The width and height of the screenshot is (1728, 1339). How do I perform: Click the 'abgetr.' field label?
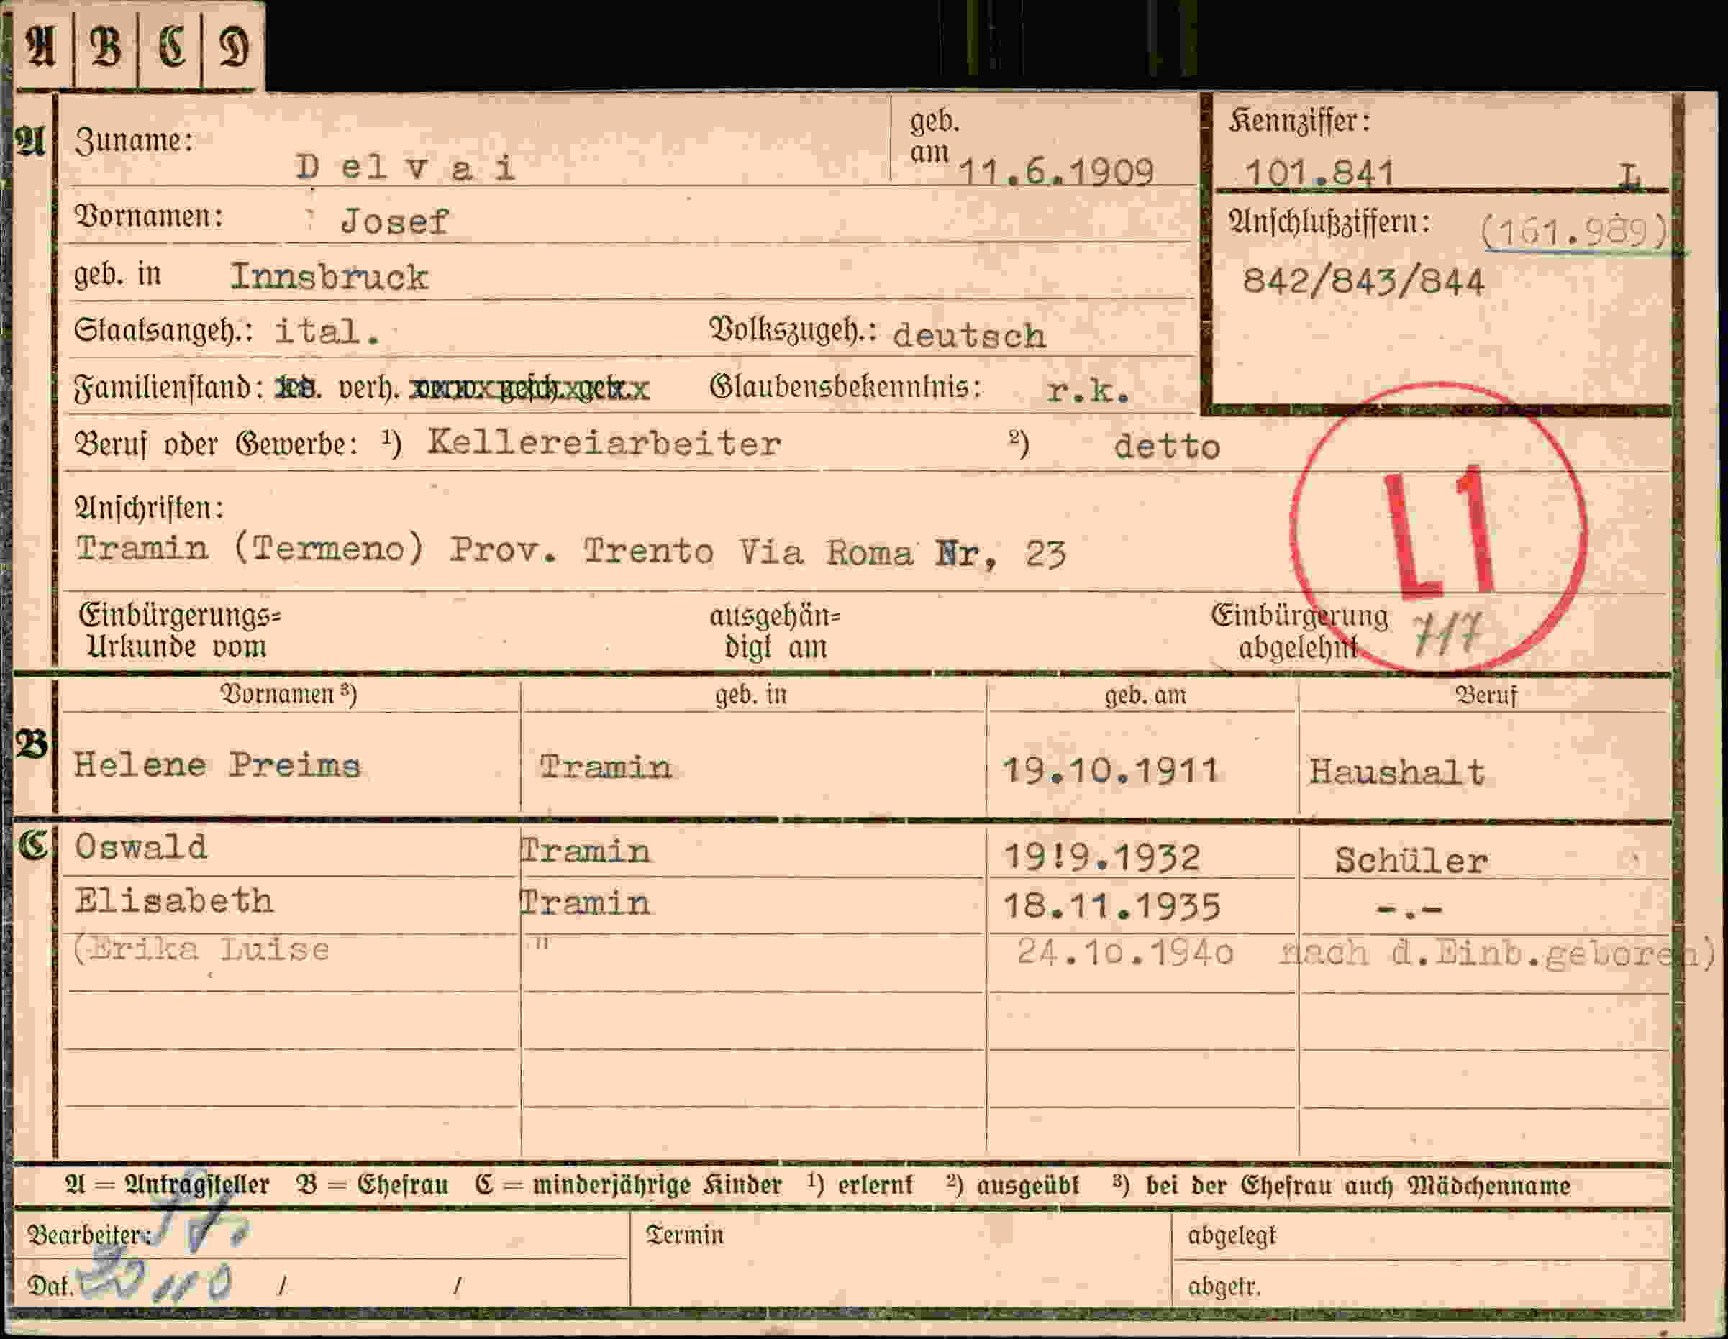tap(1224, 1287)
